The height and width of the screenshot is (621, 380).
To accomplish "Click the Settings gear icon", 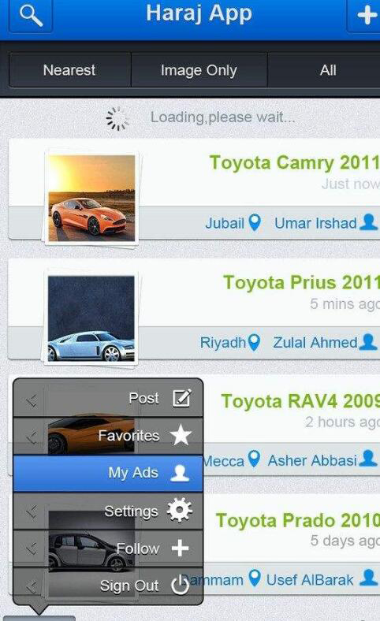I will pos(180,510).
